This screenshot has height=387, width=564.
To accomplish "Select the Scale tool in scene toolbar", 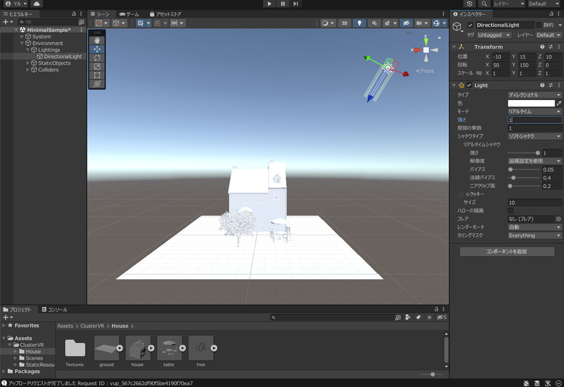I will pos(97,67).
